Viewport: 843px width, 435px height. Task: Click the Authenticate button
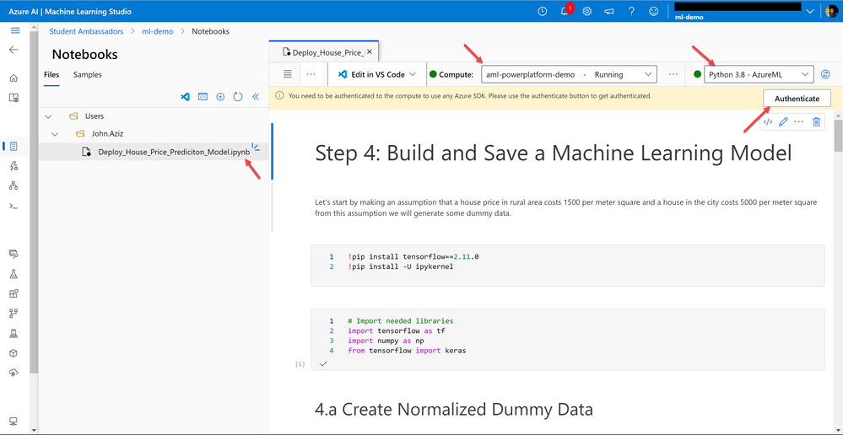(x=797, y=99)
